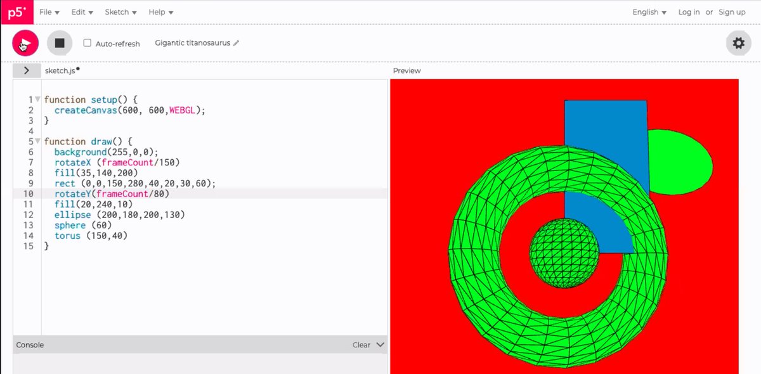The height and width of the screenshot is (374, 761).
Task: Open the Sign up link
Action: [732, 11]
